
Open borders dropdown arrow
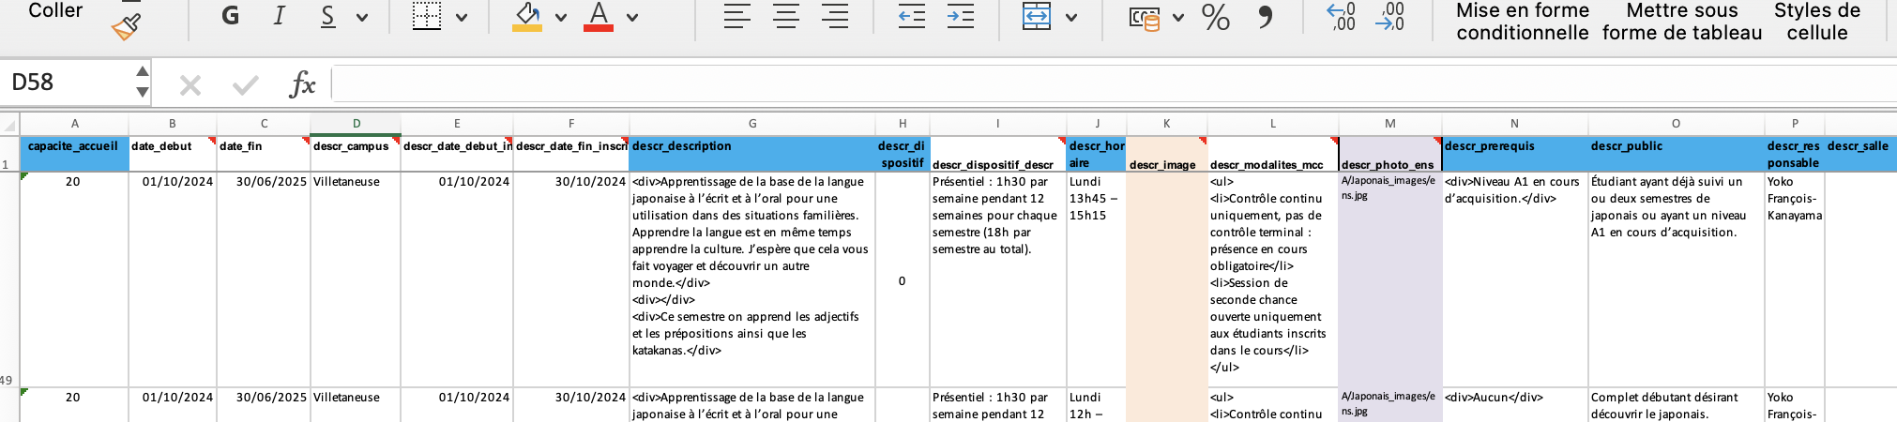[x=462, y=17]
